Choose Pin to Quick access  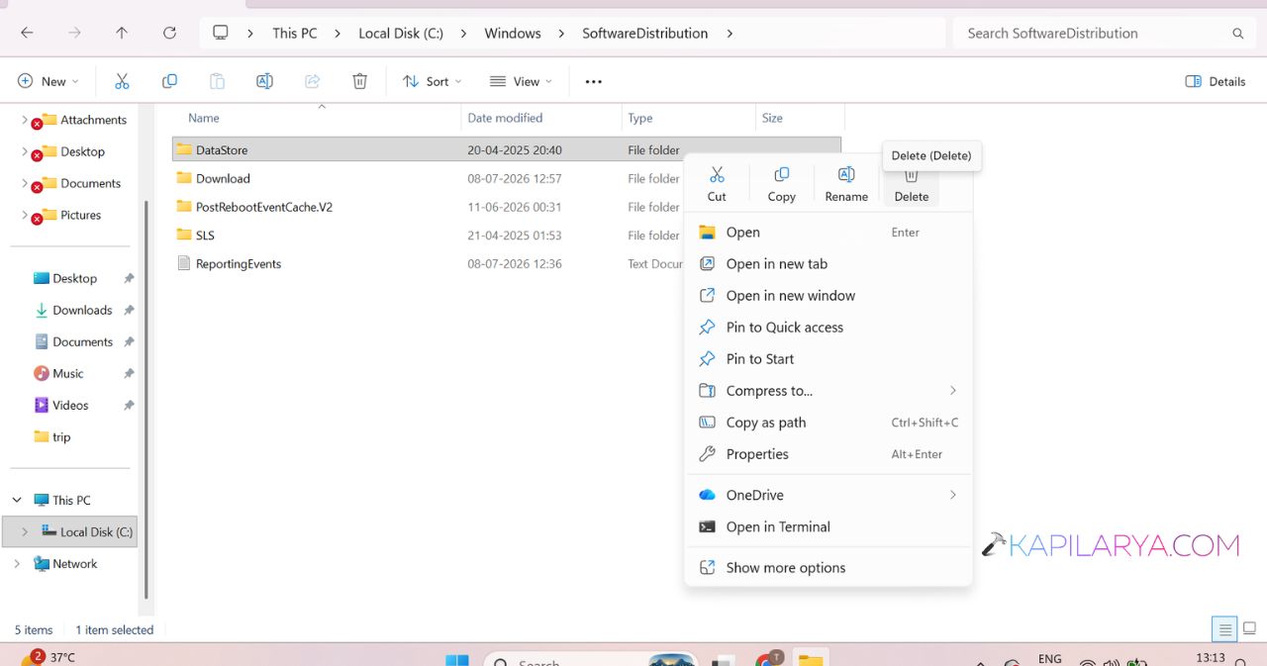pyautogui.click(x=828, y=327)
